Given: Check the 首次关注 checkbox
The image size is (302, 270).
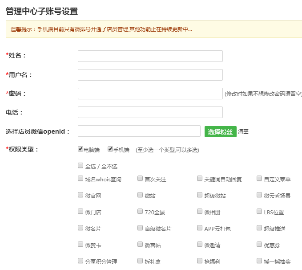Looking at the screenshot, I should 140,179.
